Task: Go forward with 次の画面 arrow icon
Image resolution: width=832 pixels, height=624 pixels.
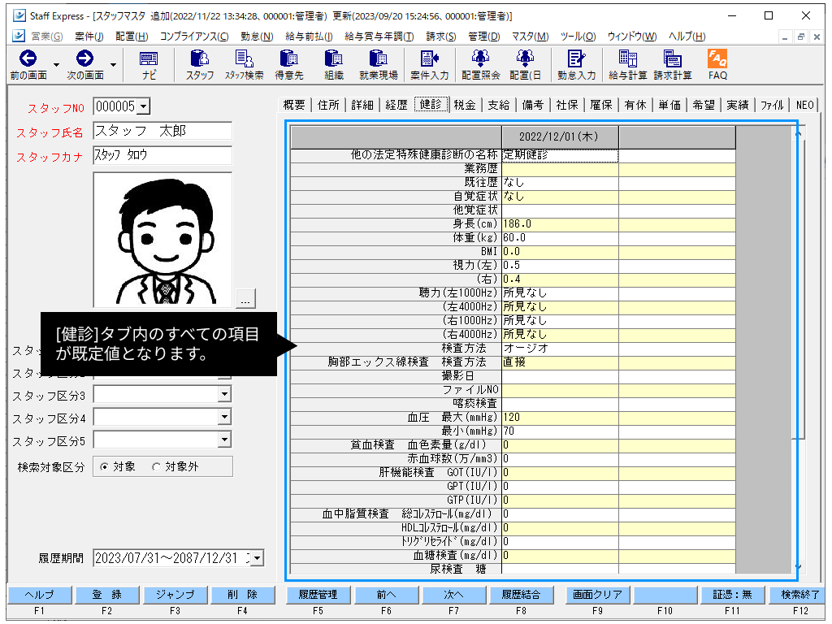Action: click(x=84, y=58)
